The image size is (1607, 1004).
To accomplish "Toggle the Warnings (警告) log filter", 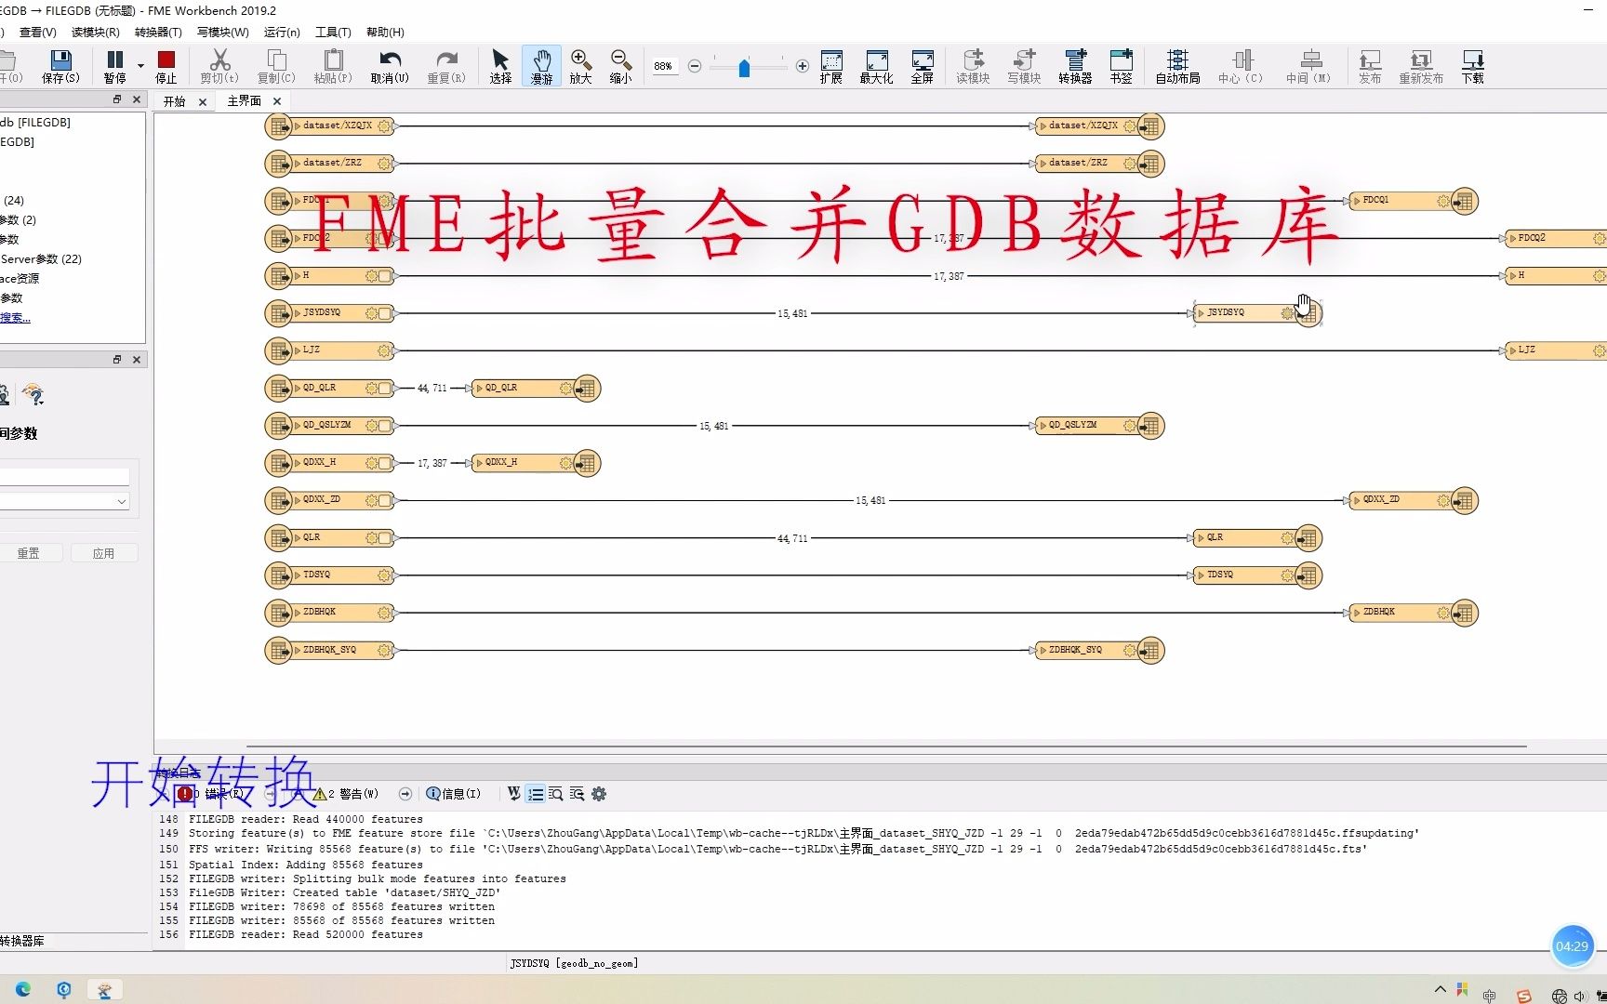I will click(346, 794).
